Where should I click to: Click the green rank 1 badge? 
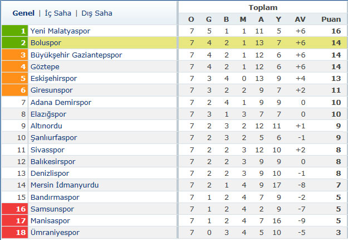(x=14, y=31)
